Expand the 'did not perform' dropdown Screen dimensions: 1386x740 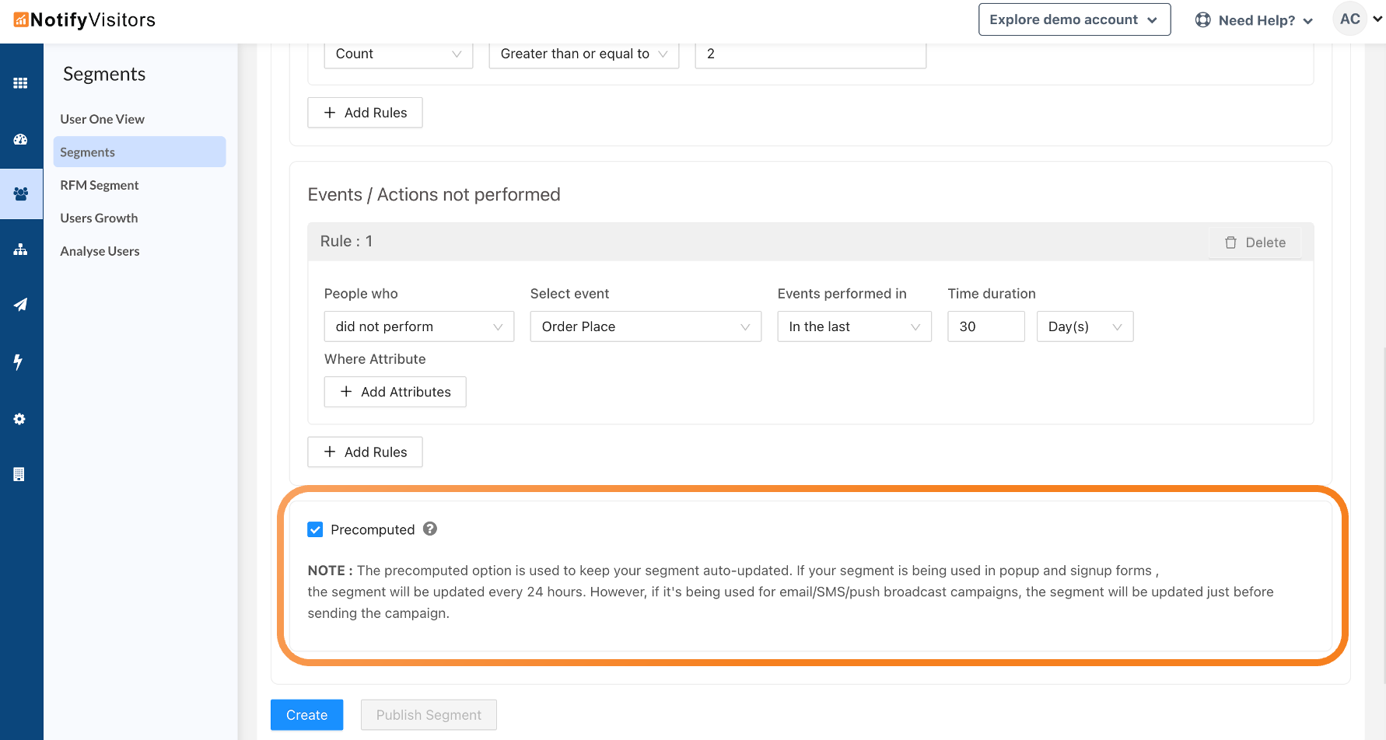418,326
